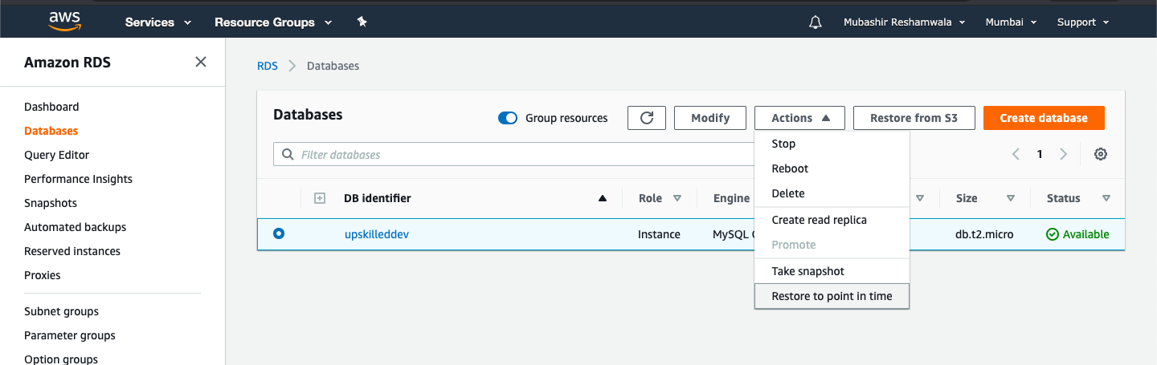Go to next page arrow
1157x365 pixels.
pos(1063,154)
